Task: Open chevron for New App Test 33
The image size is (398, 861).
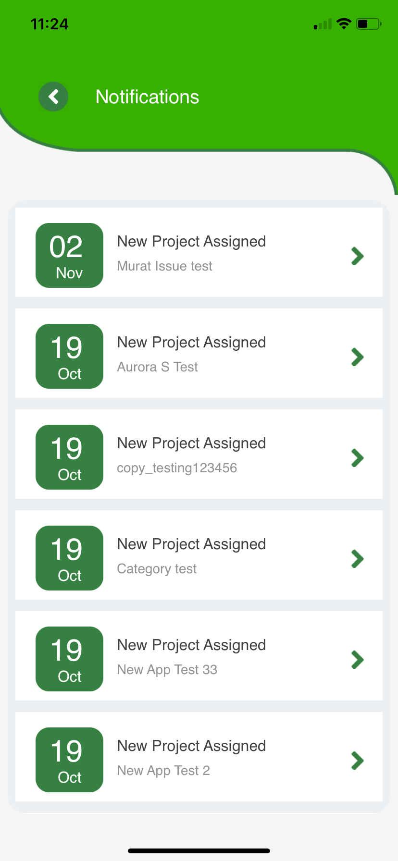Action: [x=357, y=660]
